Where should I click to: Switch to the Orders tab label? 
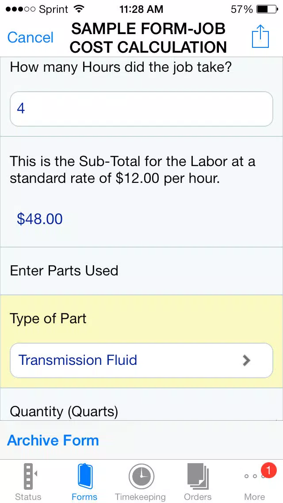click(198, 497)
